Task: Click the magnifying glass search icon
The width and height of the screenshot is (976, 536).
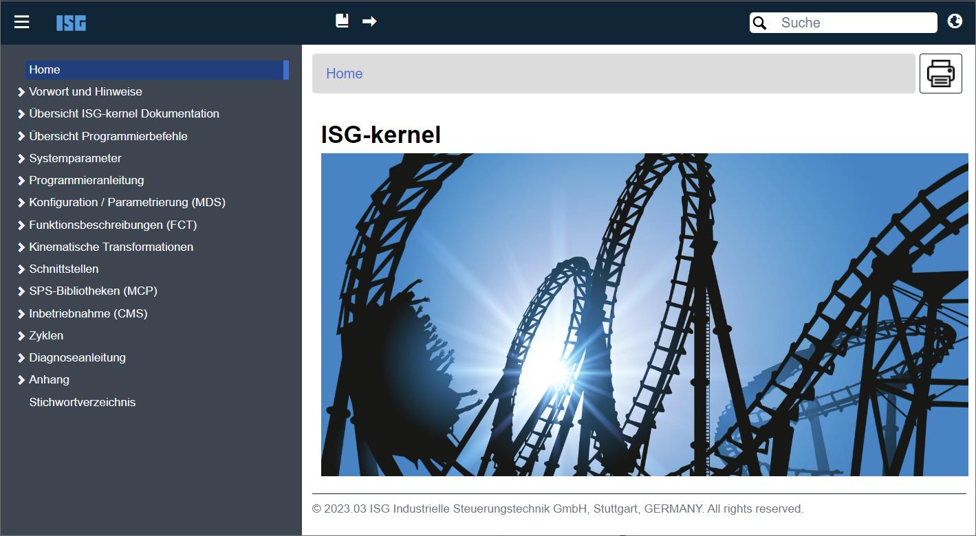Action: coord(759,23)
